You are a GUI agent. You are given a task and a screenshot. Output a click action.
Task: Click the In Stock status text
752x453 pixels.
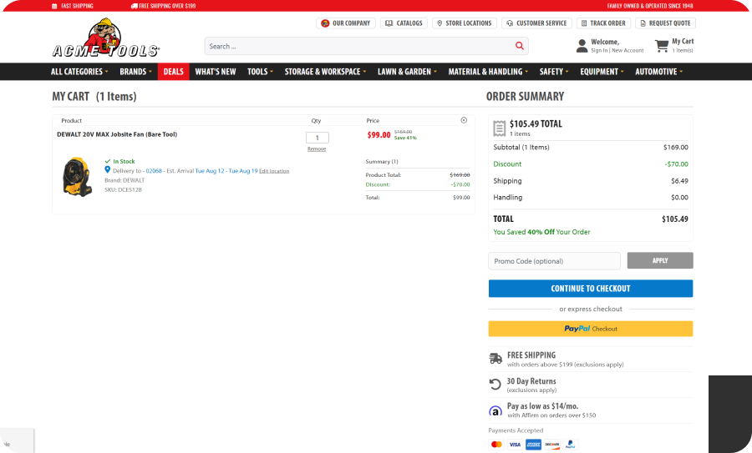(x=124, y=161)
